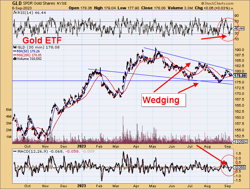Viewport: 250px width, 189px height.
Task: Click the GLD ticker symbol in the header
Action: click(x=17, y=3)
